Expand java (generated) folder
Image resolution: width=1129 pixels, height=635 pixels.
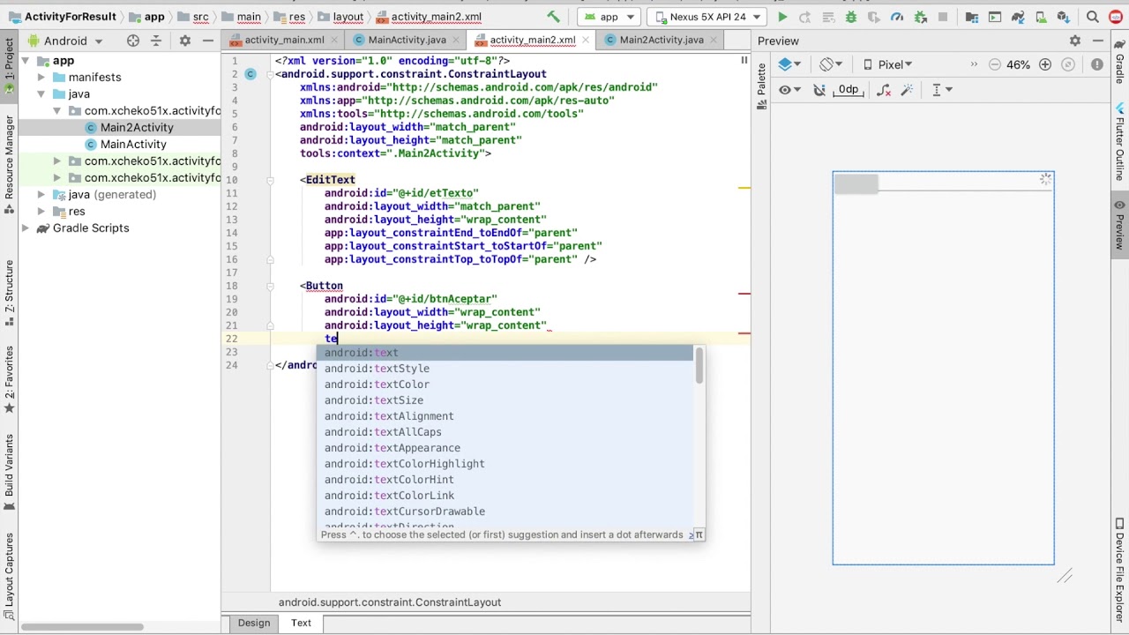point(41,195)
